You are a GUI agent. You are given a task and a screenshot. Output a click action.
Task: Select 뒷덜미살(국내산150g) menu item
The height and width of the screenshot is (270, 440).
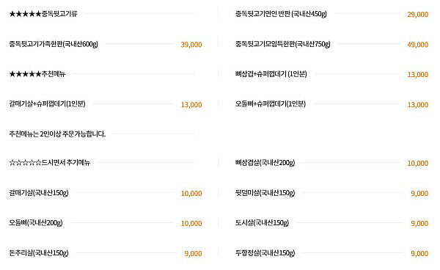(265, 193)
